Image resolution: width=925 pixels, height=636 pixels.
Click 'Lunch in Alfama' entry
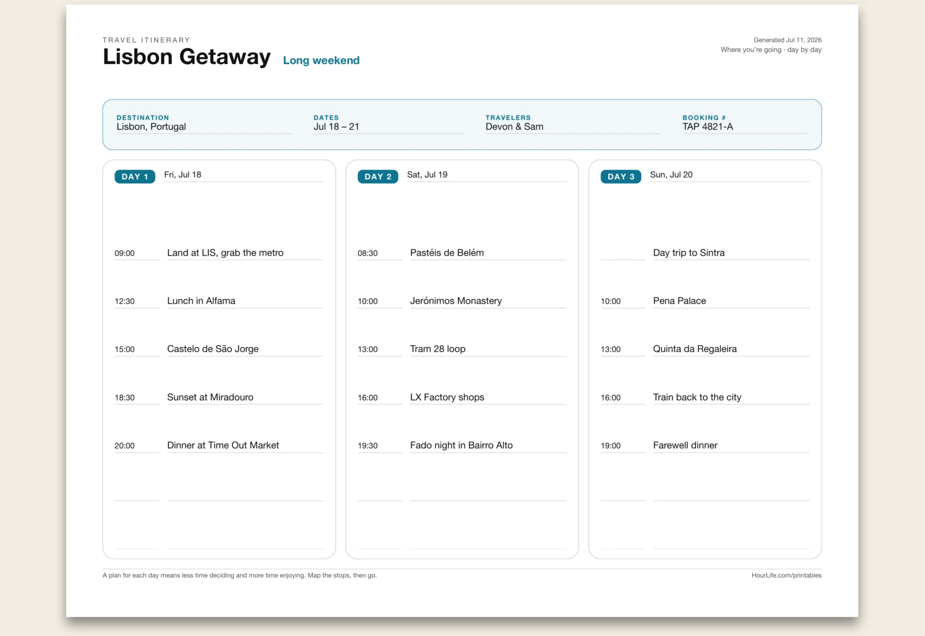coord(201,301)
